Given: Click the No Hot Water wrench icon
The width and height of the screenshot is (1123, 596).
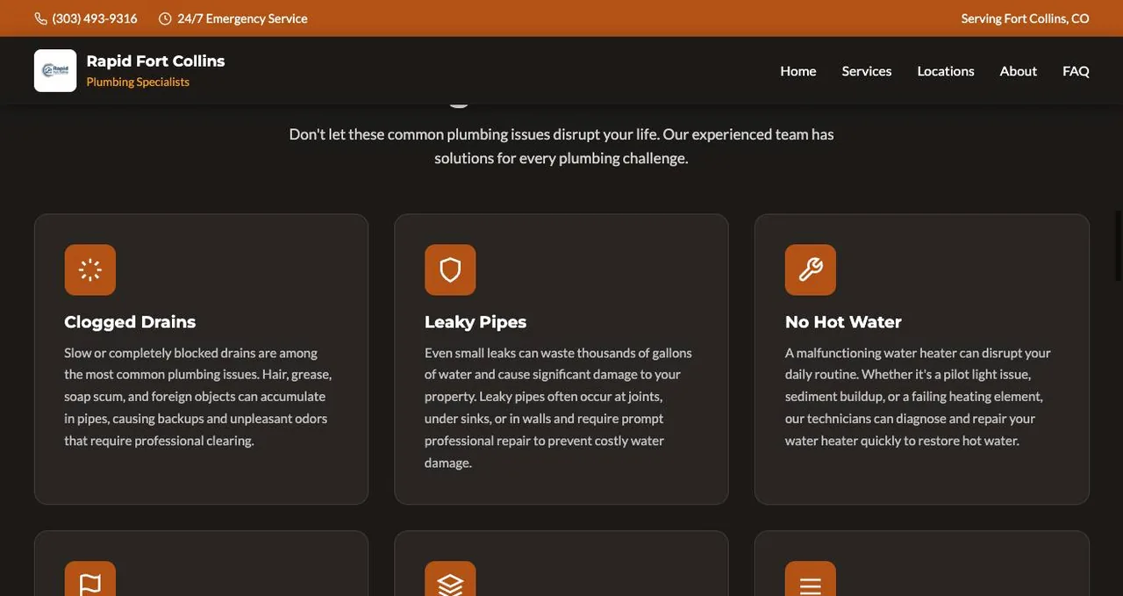Looking at the screenshot, I should (x=811, y=270).
